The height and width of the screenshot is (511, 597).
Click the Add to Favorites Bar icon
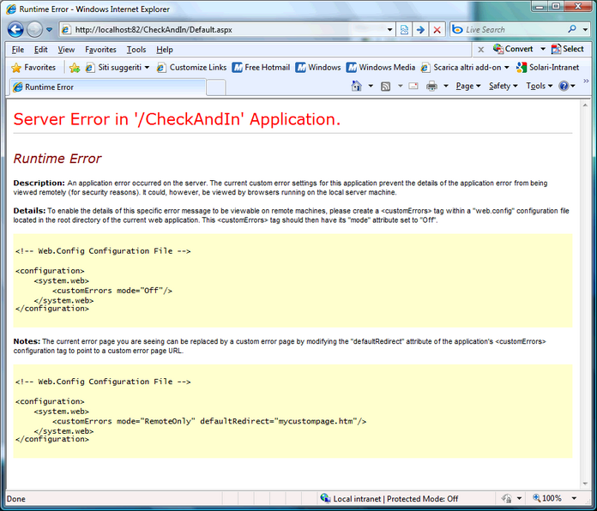(x=75, y=68)
